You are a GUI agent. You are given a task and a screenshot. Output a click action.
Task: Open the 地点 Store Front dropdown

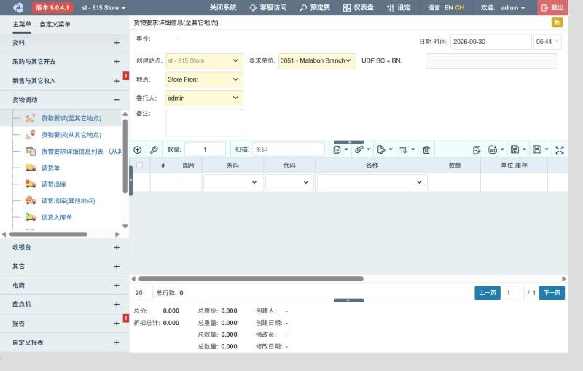[205, 79]
